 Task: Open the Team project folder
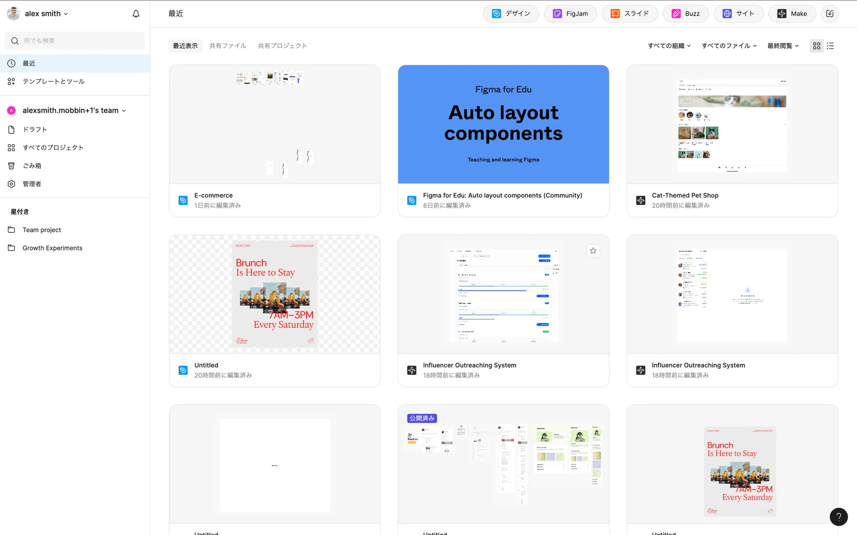pos(42,230)
